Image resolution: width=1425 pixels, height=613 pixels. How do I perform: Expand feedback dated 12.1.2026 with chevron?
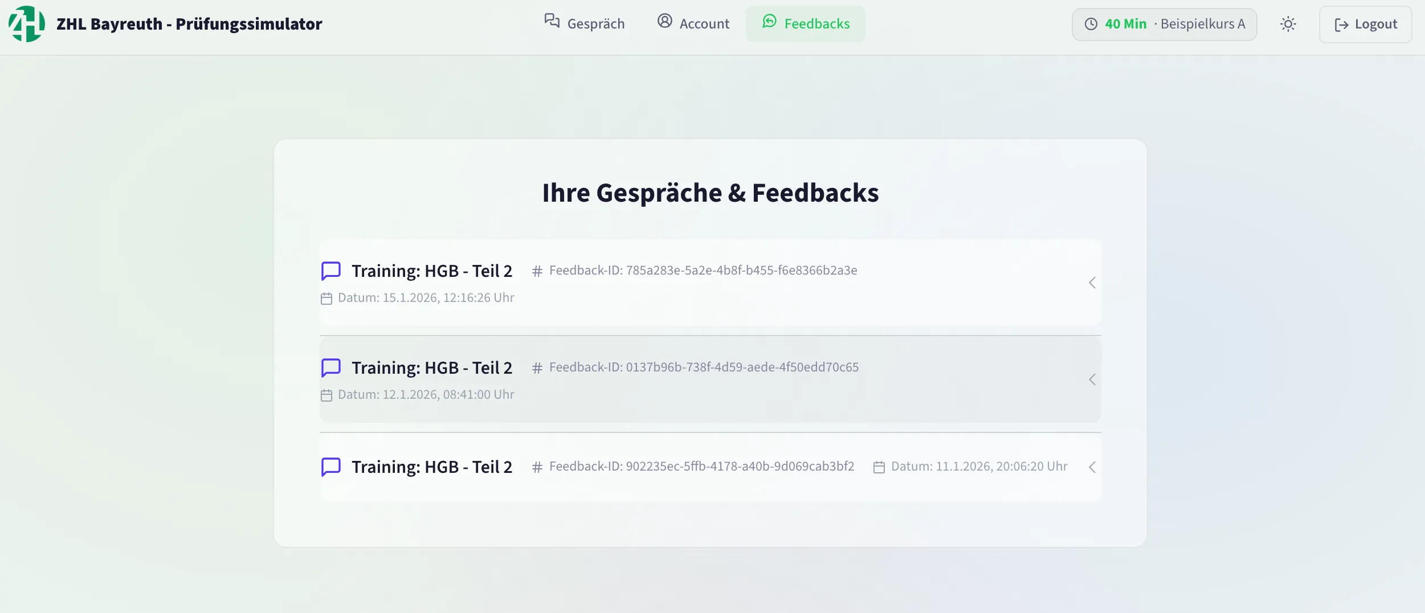(x=1092, y=379)
